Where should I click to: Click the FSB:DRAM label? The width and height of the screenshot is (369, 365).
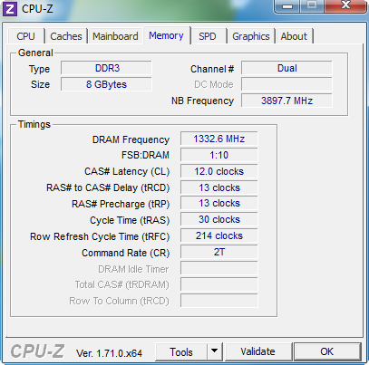click(x=145, y=155)
